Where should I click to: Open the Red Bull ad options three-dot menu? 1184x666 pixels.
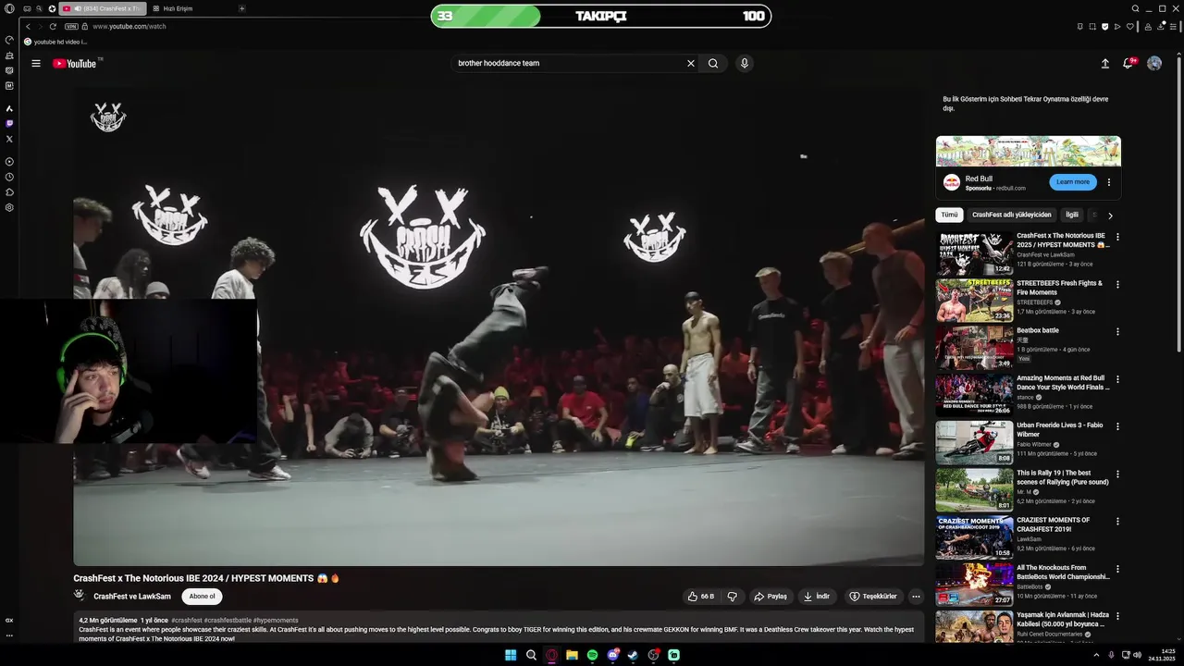[x=1109, y=182]
